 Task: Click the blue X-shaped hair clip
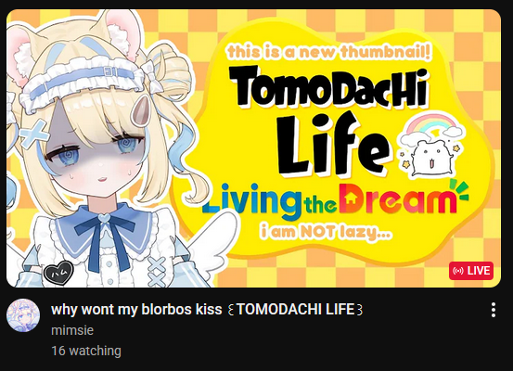[x=34, y=134]
